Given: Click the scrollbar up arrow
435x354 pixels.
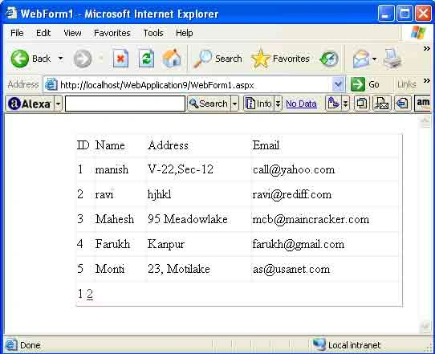Looking at the screenshot, I should [425, 121].
